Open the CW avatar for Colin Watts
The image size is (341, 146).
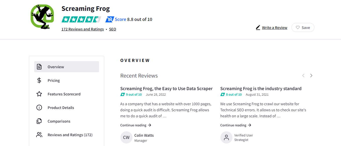[x=126, y=137]
